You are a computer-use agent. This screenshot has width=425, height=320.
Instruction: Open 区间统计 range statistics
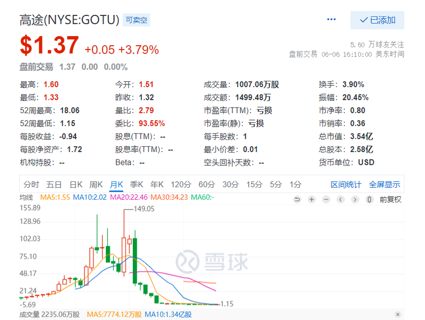click(346, 184)
